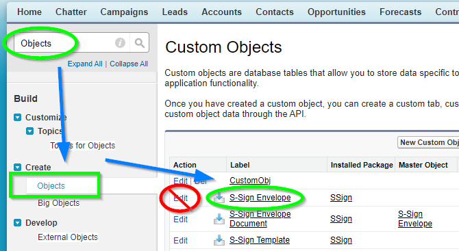Image resolution: width=459 pixels, height=251 pixels.
Task: Click Expand All in the sidebar
Action: pyautogui.click(x=85, y=64)
